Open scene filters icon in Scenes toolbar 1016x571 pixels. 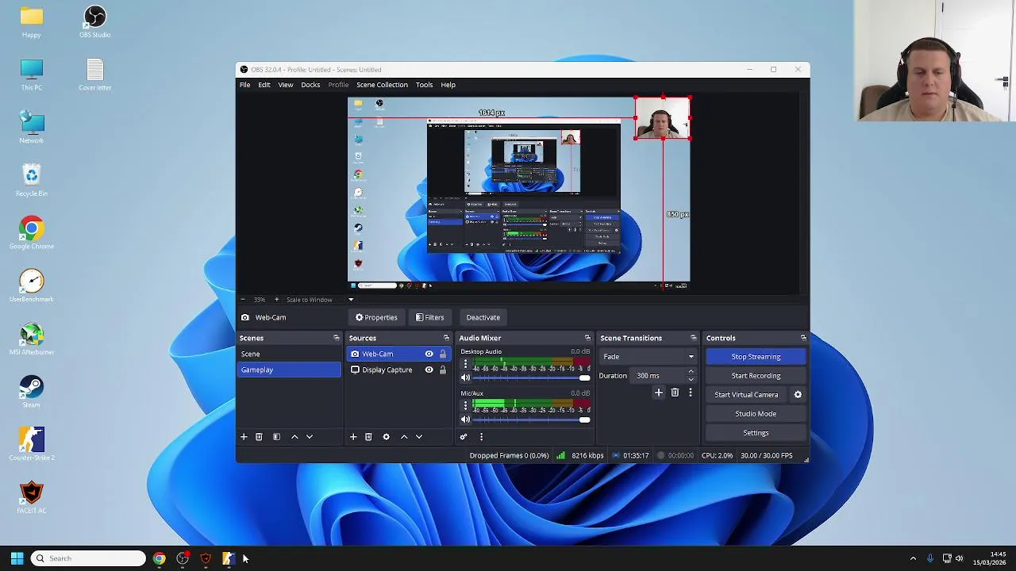click(276, 437)
